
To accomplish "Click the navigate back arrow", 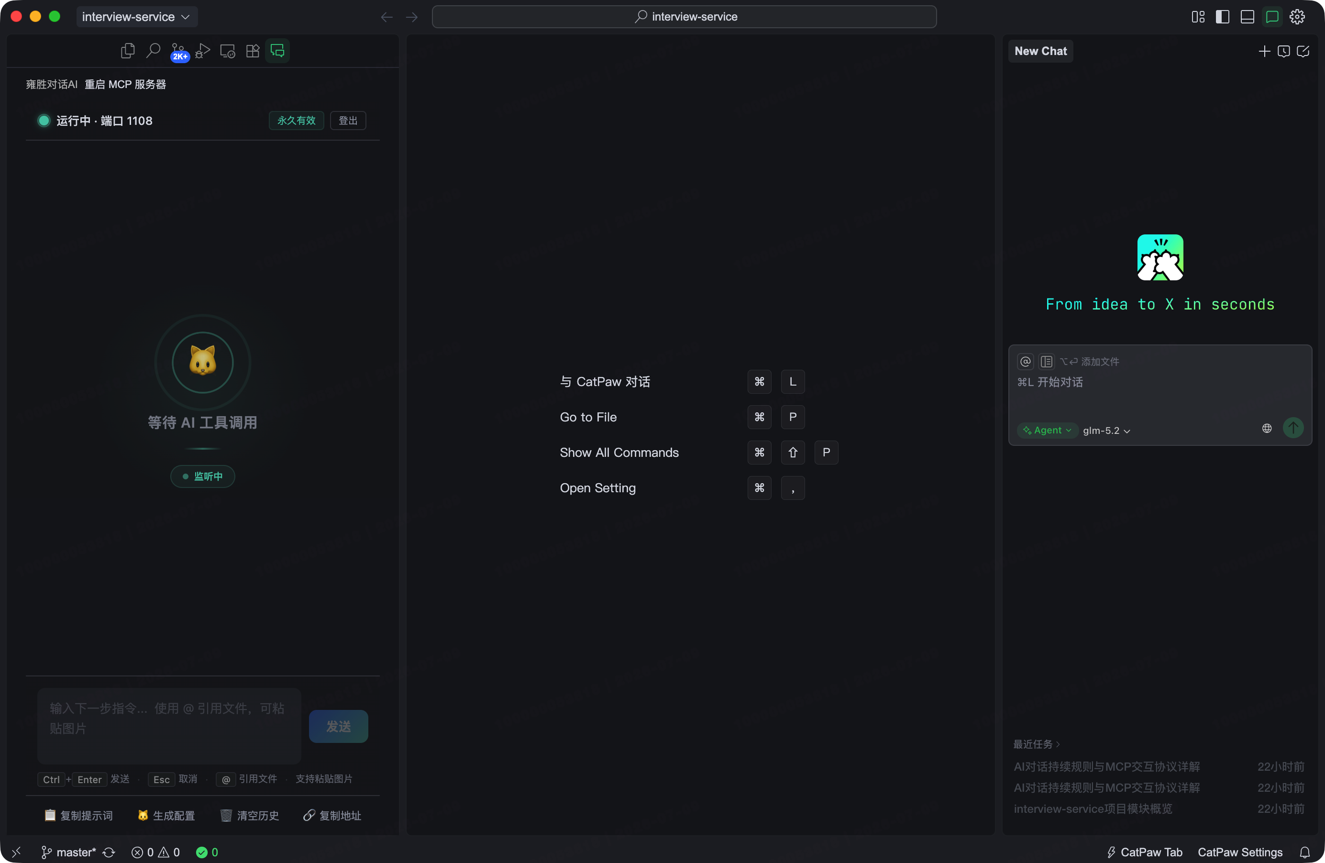I will tap(386, 17).
